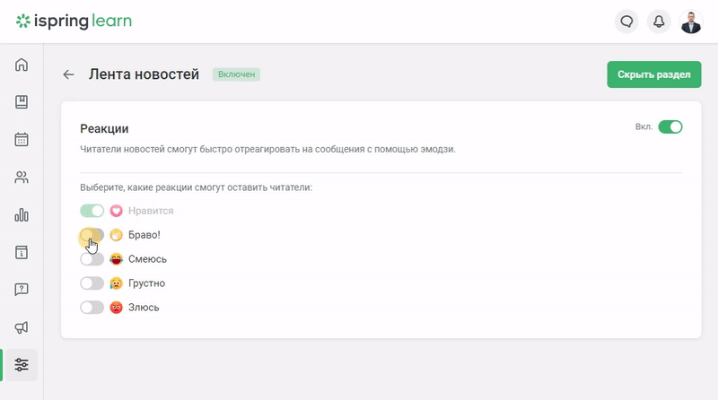Image resolution: width=718 pixels, height=400 pixels.
Task: Open the megaphone news icon
Action: click(22, 327)
